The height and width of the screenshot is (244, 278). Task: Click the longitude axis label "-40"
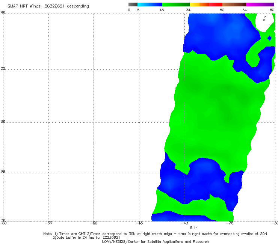184,223
